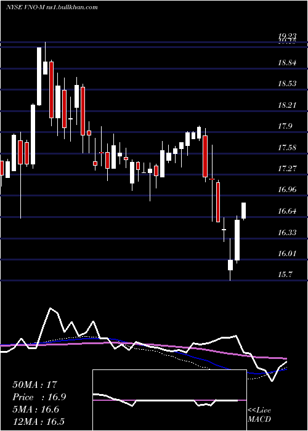308x431 pixels.
Task: Click the 12MA : 16.5 readout
Action: pos(38,422)
